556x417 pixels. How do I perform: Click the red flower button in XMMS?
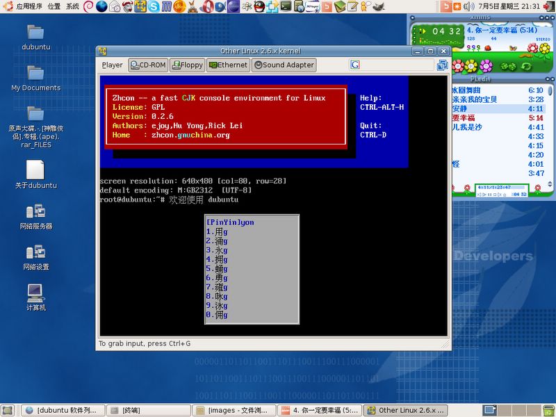(458, 66)
